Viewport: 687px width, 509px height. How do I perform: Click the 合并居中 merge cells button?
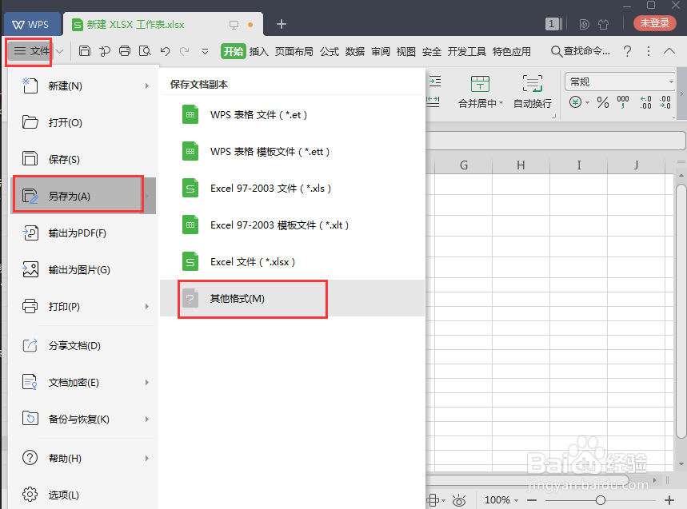tap(480, 92)
